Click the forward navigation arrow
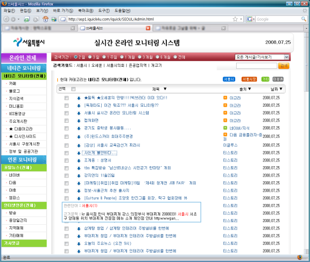The width and height of the screenshot is (310, 262). (x=13, y=19)
